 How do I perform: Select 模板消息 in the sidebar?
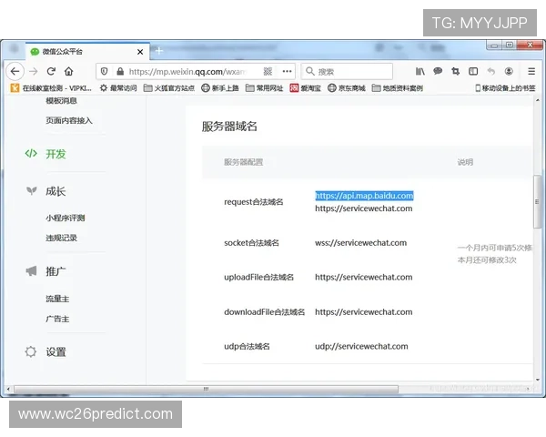pos(61,101)
